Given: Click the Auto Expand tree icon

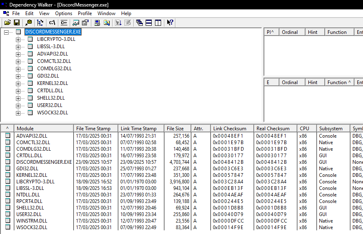Looking at the screenshot, I should [40, 23].
